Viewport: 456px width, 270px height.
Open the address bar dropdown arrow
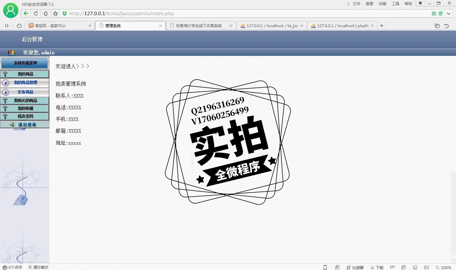(449, 13)
